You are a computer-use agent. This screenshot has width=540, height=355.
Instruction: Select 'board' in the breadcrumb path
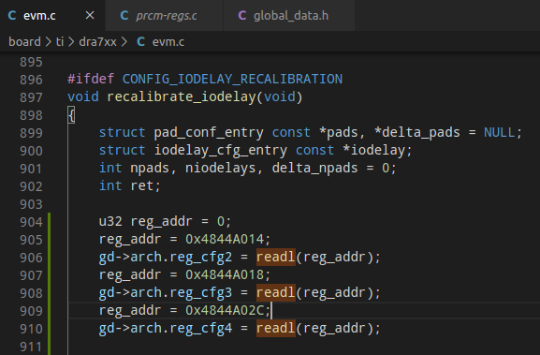[x=24, y=42]
